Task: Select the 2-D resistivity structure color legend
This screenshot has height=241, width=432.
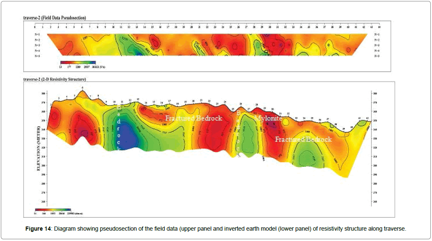Action: tap(51, 210)
